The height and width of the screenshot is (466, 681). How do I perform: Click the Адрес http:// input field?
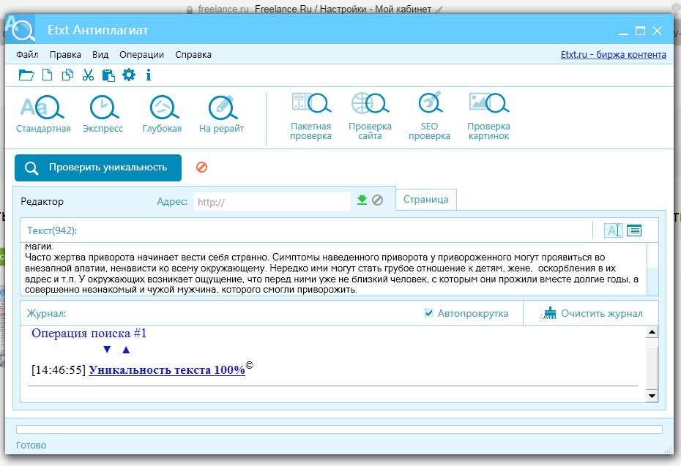[272, 202]
